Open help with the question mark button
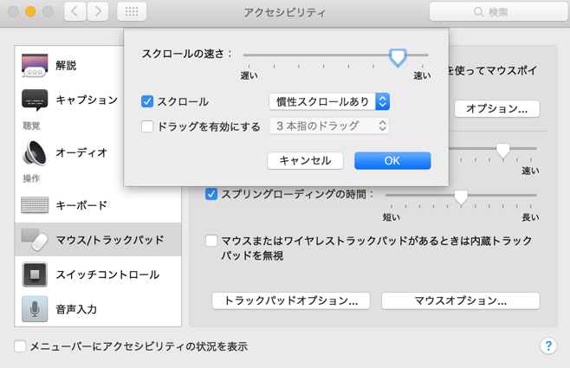 point(548,345)
